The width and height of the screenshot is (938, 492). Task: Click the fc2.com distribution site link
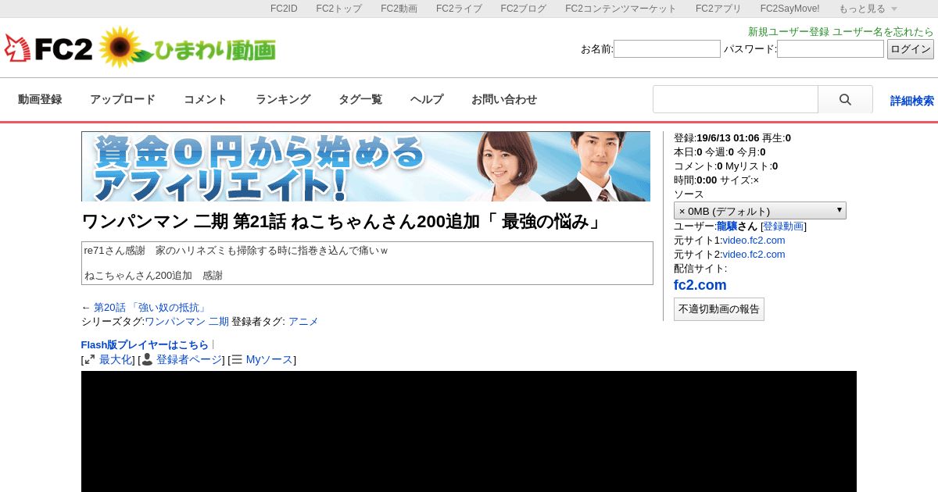pos(700,285)
